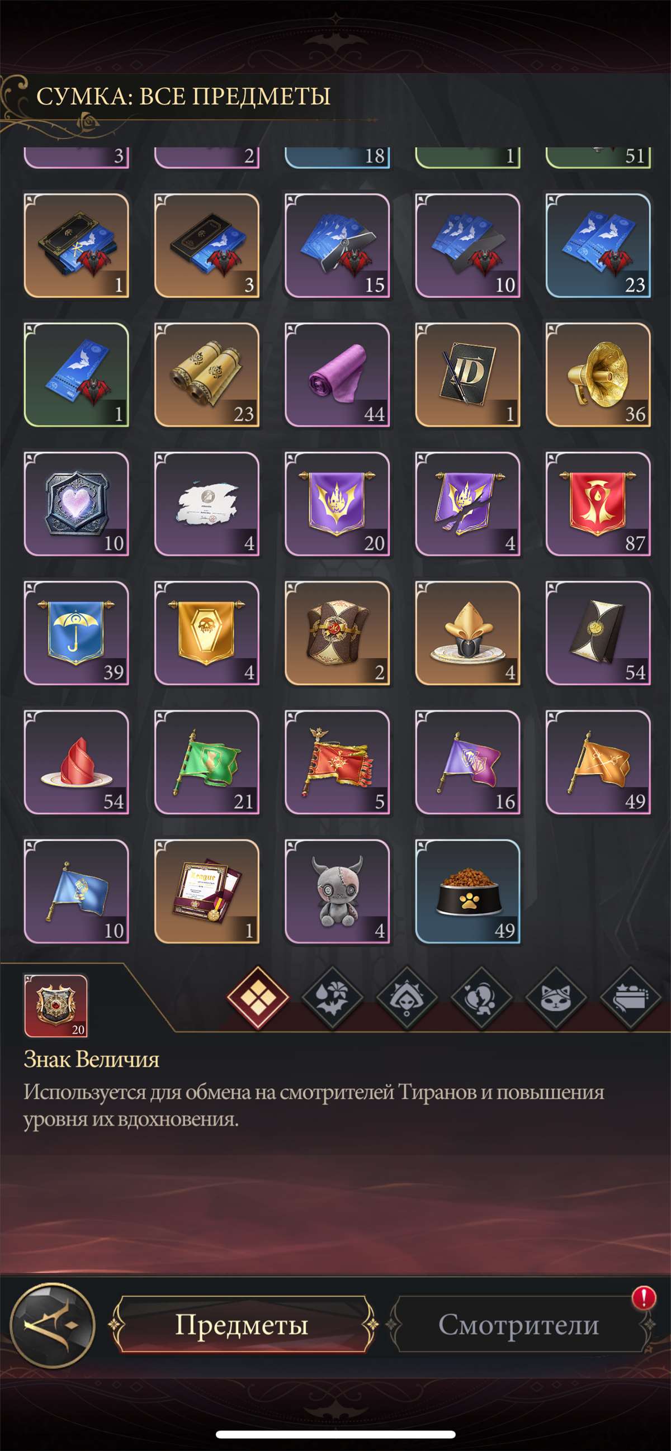Filter by the cat face category
671x1451 pixels.
(556, 998)
